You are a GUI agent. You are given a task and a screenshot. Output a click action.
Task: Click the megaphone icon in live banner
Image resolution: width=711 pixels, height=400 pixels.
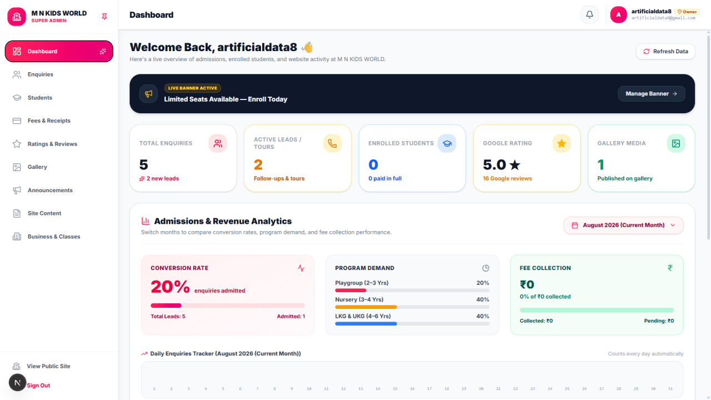coord(149,94)
